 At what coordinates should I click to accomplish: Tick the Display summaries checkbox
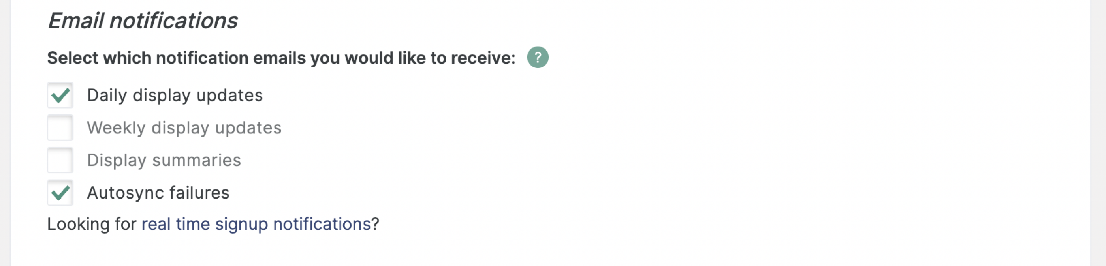tap(60, 160)
